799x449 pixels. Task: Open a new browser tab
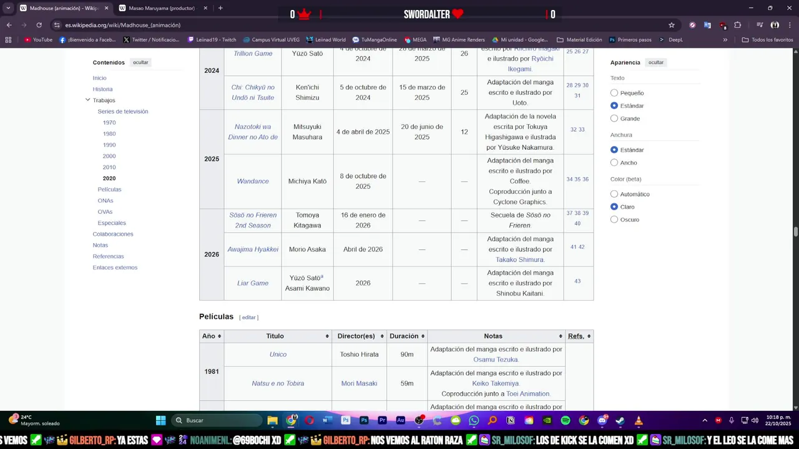[x=220, y=8]
